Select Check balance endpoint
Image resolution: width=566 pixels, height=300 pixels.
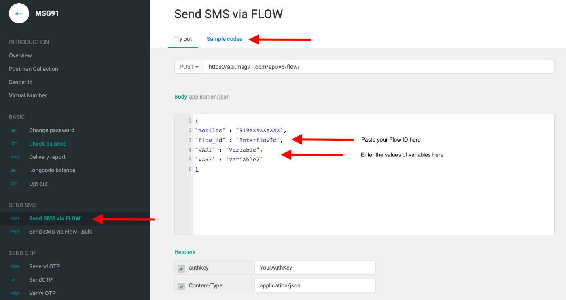(47, 144)
